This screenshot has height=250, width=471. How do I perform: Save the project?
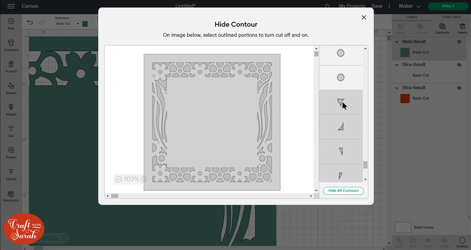(x=377, y=6)
